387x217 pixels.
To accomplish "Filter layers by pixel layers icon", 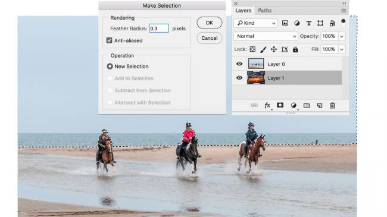I will 285,23.
